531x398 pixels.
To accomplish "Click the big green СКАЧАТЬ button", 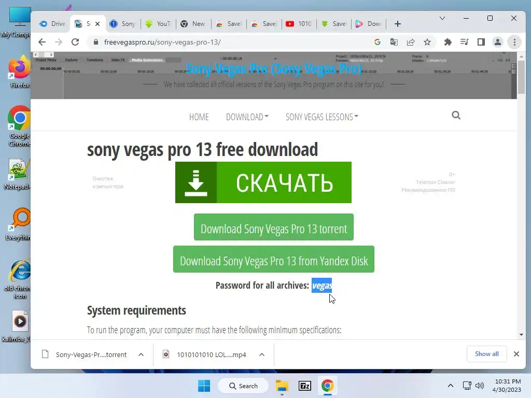I will coord(263,182).
